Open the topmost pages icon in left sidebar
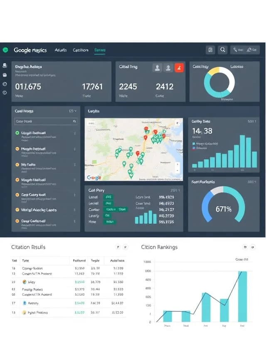Screen dimensions: 266x346 (x=5, y=65)
